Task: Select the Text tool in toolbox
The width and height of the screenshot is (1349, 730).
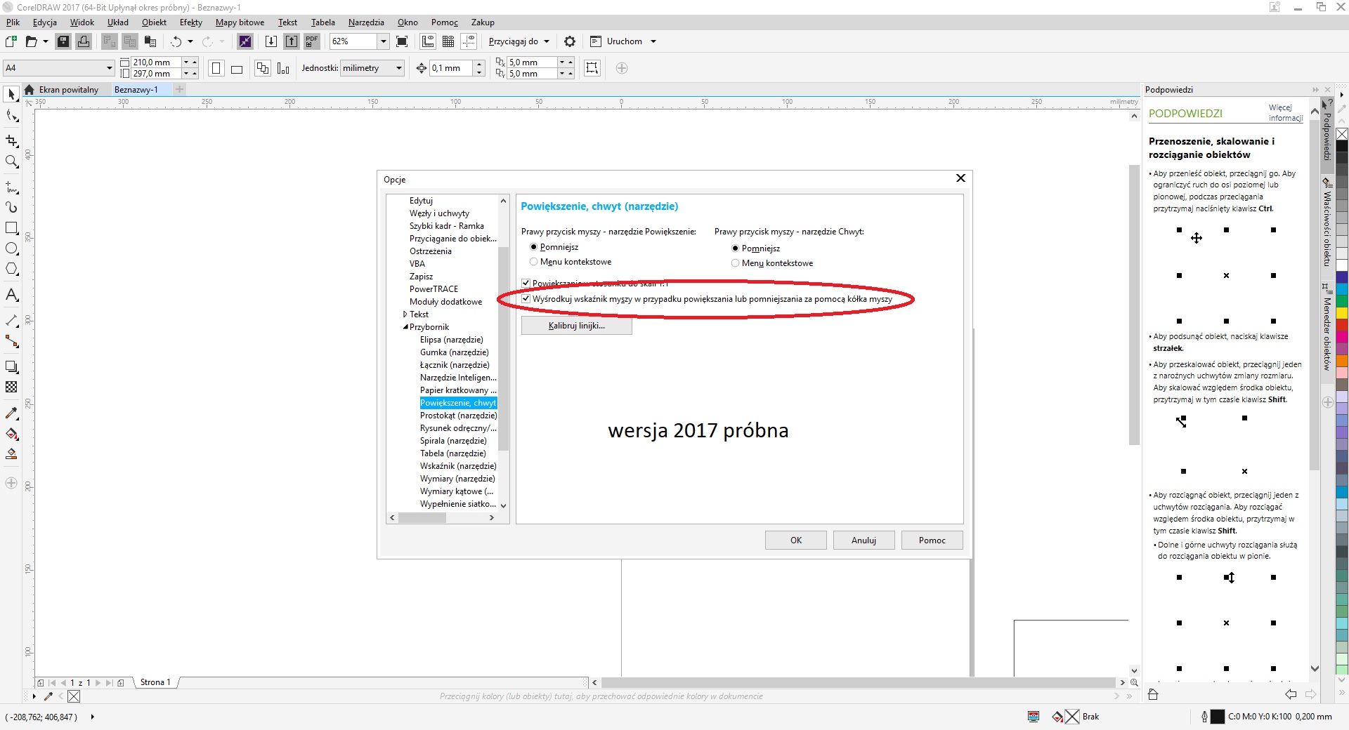Action: coord(11,295)
